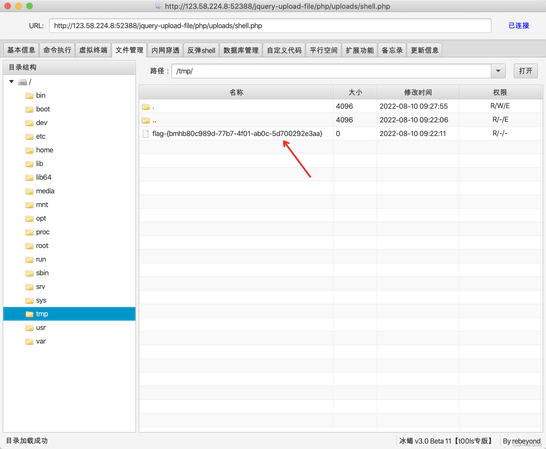546x449 pixels.
Task: Click the tmp folder icon
Action: [29, 314]
